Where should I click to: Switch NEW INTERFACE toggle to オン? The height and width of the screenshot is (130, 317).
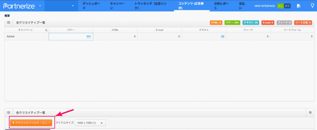pos(280,6)
